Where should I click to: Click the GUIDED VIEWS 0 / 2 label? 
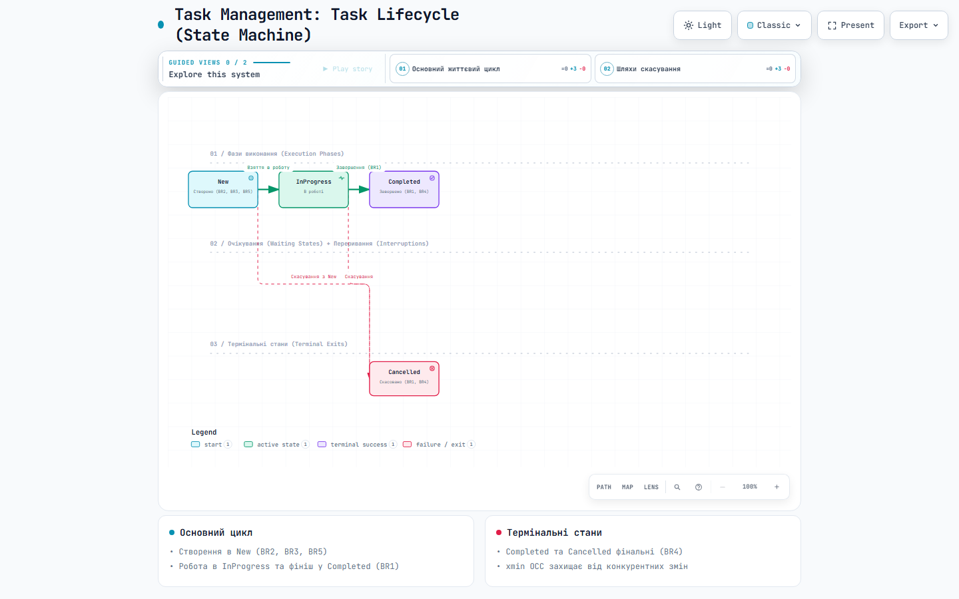pos(208,63)
